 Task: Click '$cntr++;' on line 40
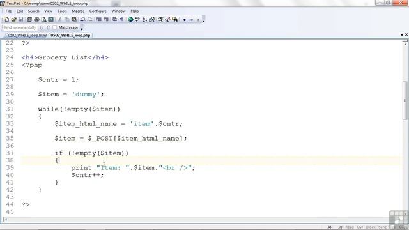tap(88, 175)
